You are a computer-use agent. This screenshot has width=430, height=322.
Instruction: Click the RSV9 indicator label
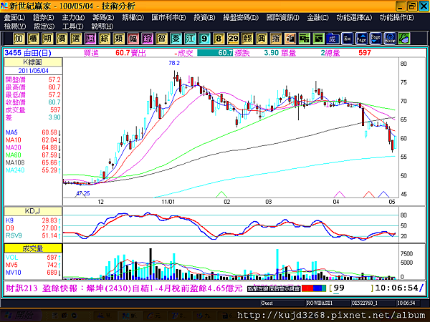(x=14, y=235)
